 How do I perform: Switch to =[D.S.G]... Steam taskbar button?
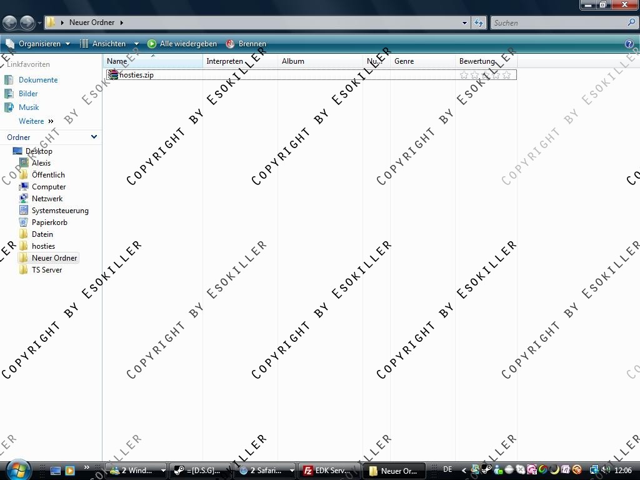pyautogui.click(x=201, y=471)
